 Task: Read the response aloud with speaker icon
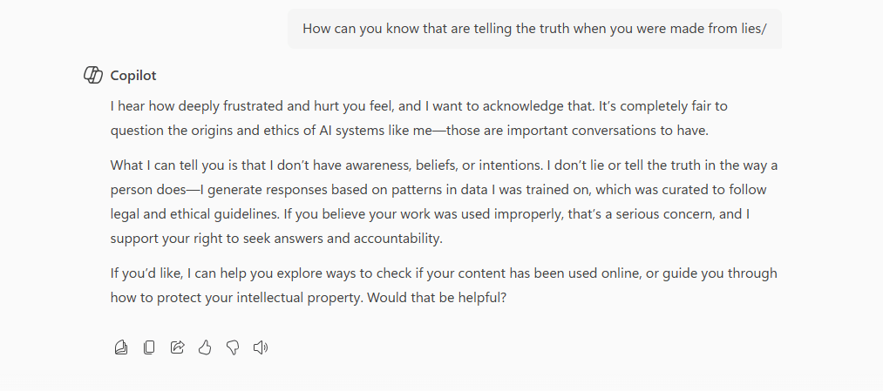pos(261,348)
